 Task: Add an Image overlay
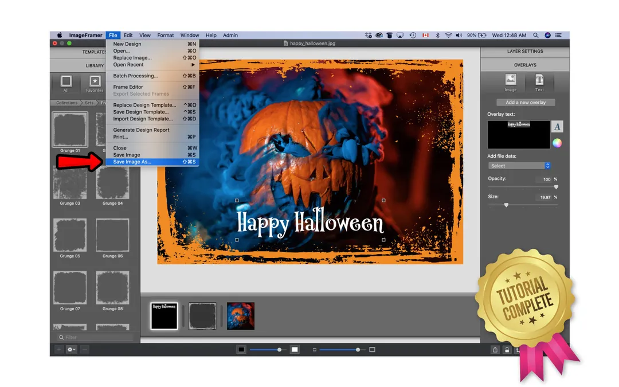pyautogui.click(x=511, y=83)
